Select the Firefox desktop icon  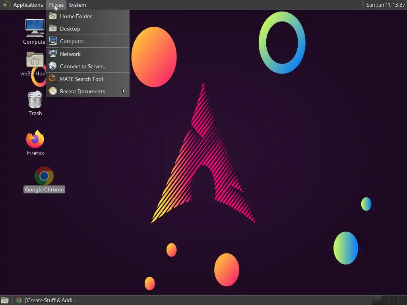(35, 139)
